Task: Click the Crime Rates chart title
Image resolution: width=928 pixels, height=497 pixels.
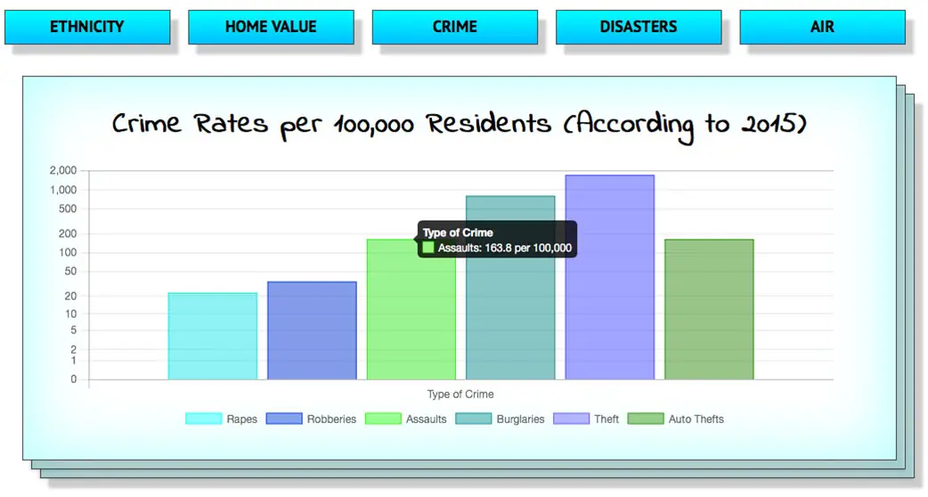Action: tap(459, 124)
